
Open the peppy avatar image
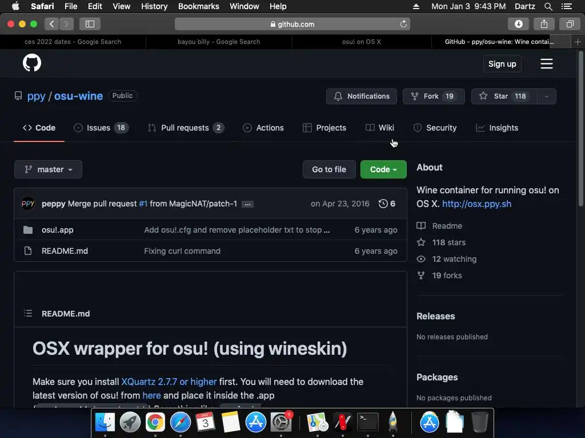tap(28, 204)
